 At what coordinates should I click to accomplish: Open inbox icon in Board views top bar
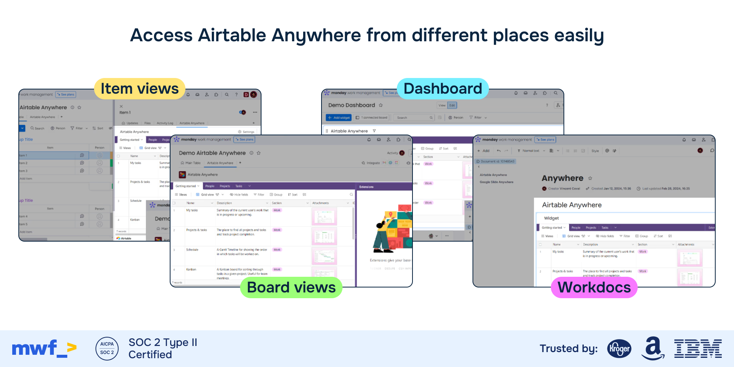tap(379, 140)
